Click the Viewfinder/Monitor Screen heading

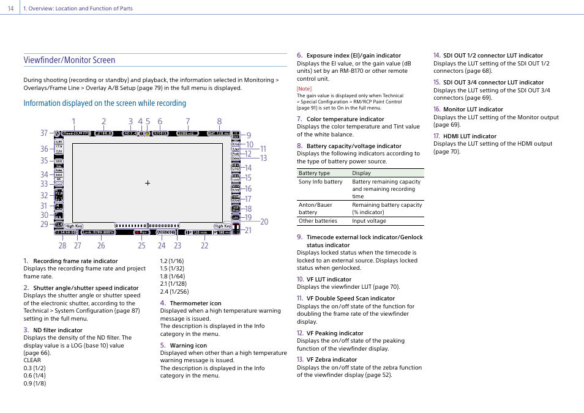[69, 60]
